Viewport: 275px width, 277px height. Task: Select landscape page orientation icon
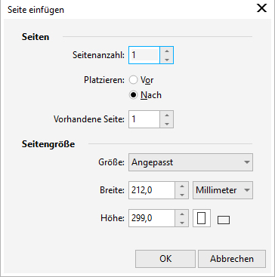point(224,220)
